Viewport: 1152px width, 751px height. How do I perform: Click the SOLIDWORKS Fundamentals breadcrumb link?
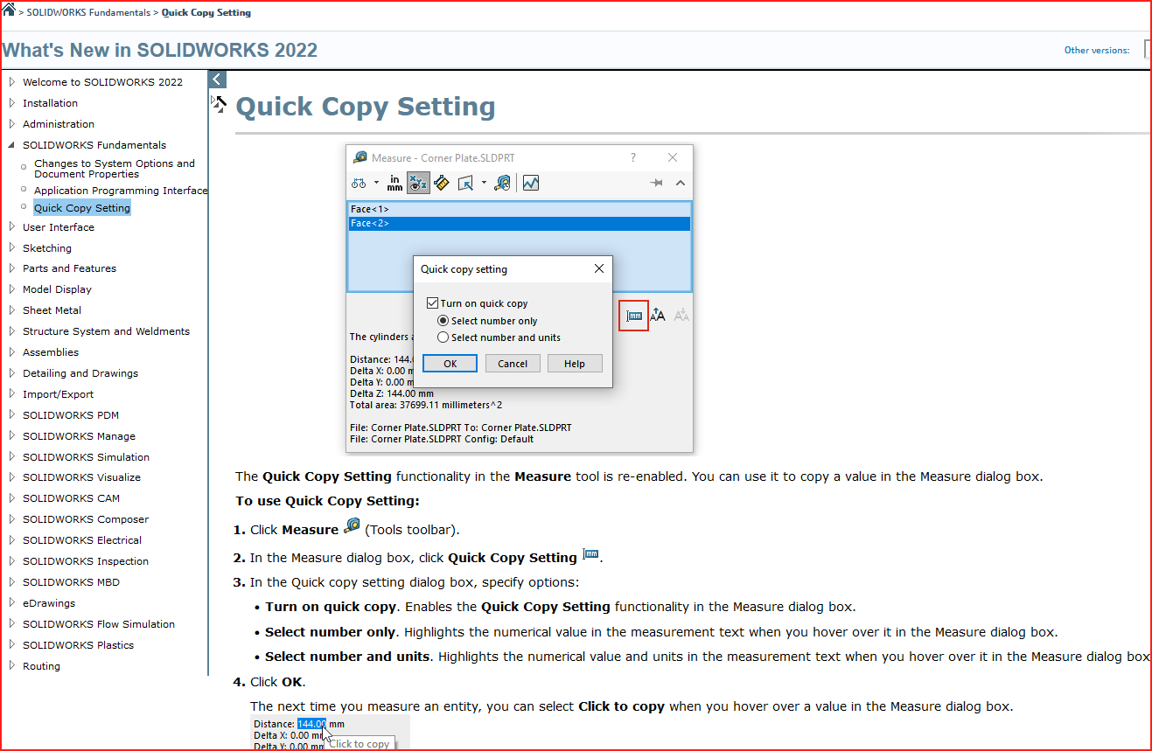tap(89, 13)
